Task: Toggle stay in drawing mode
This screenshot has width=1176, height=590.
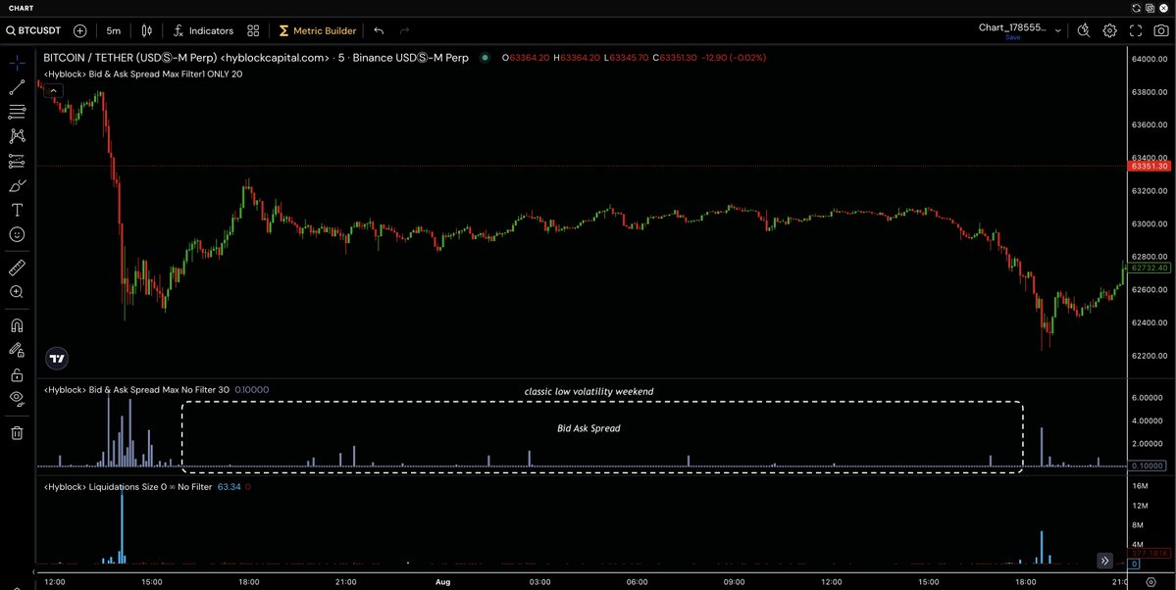Action: point(17,350)
